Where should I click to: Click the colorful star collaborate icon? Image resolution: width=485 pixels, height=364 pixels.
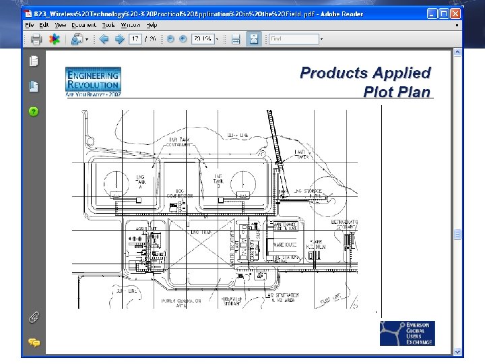coord(55,39)
